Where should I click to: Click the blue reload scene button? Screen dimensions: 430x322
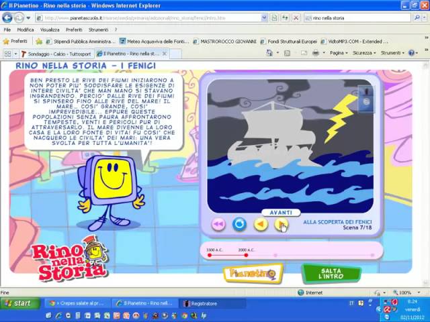[x=239, y=224]
